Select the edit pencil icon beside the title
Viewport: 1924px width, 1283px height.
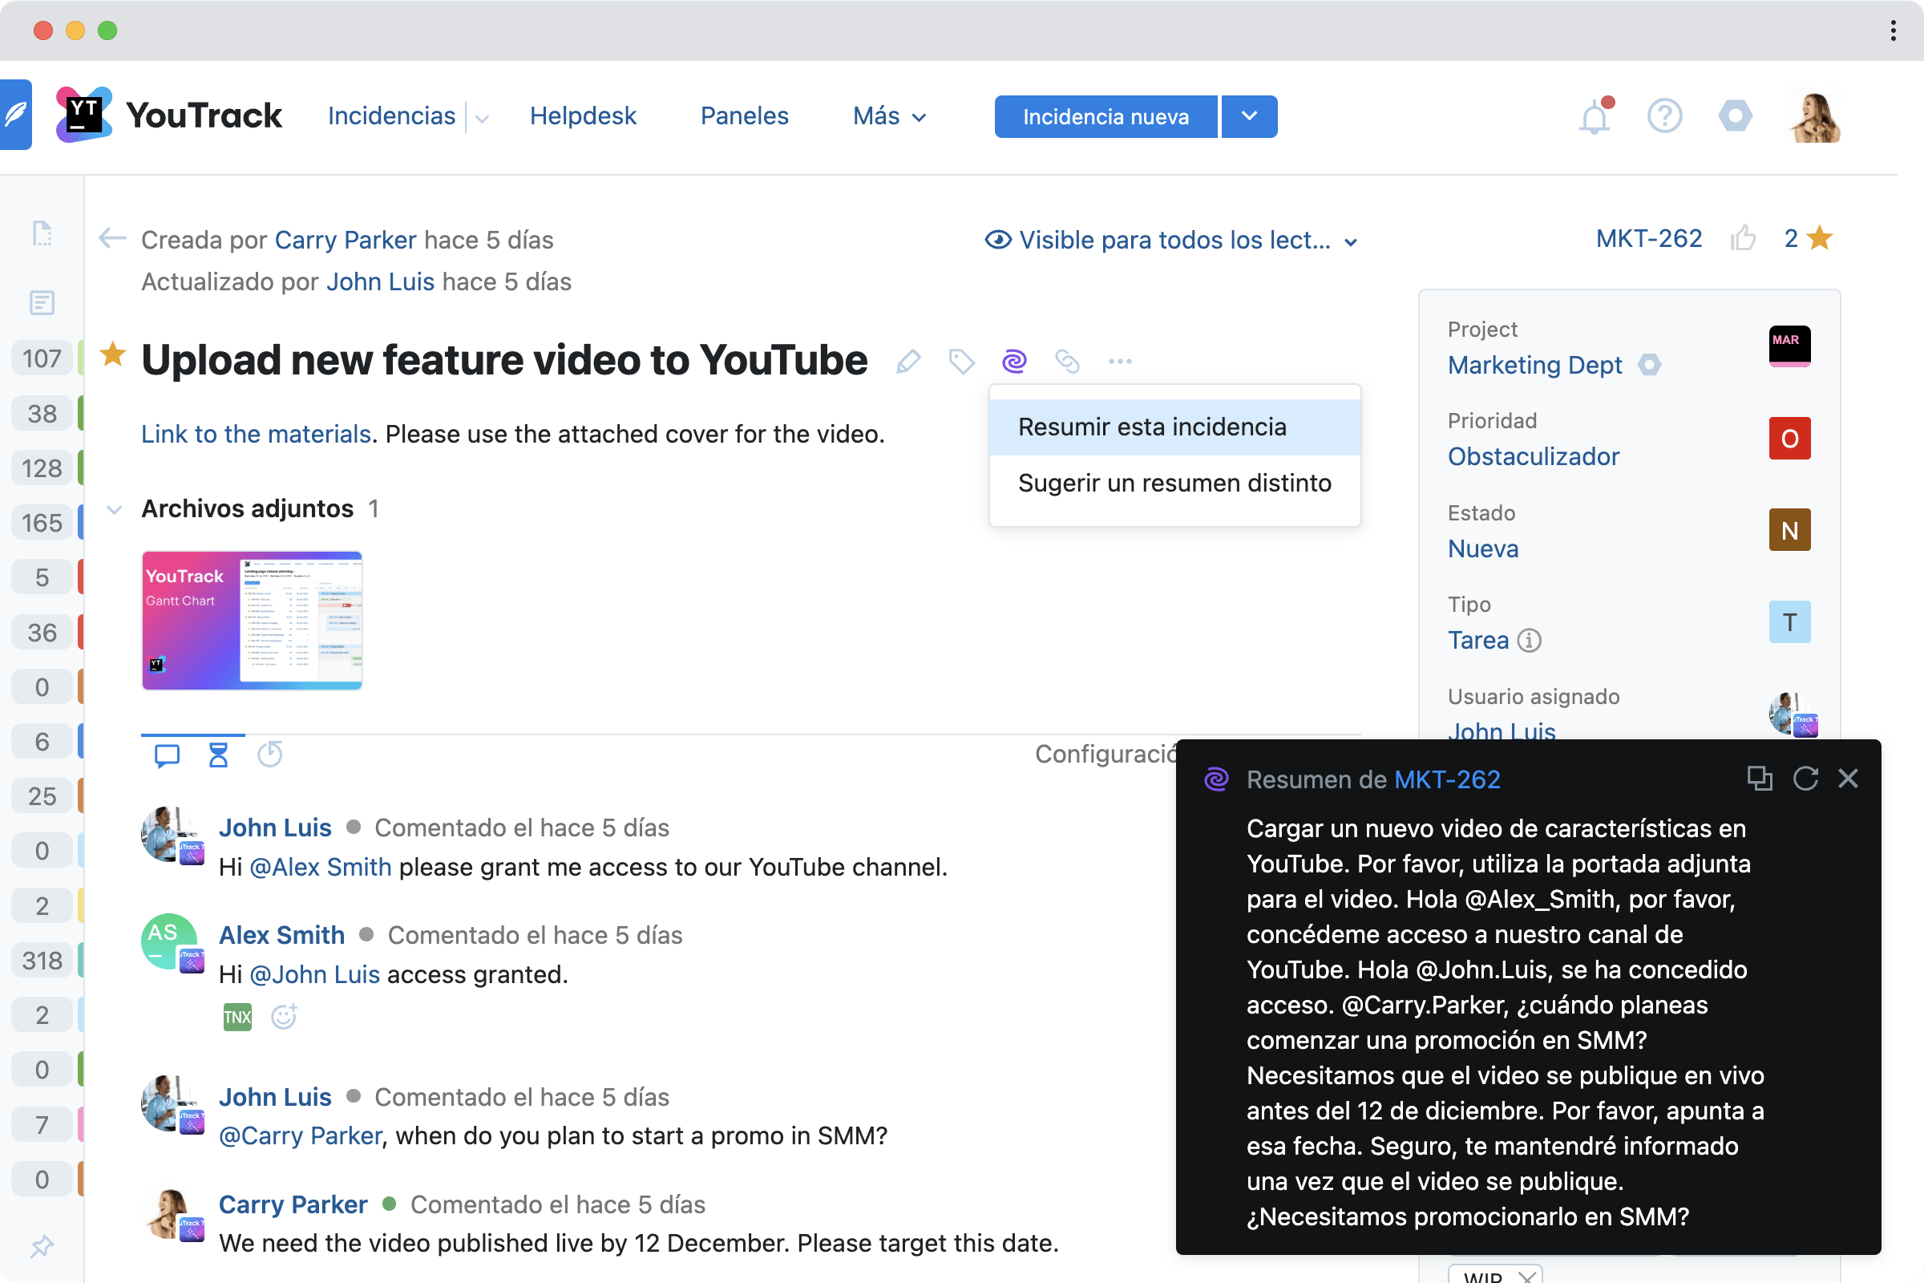pyautogui.click(x=908, y=361)
